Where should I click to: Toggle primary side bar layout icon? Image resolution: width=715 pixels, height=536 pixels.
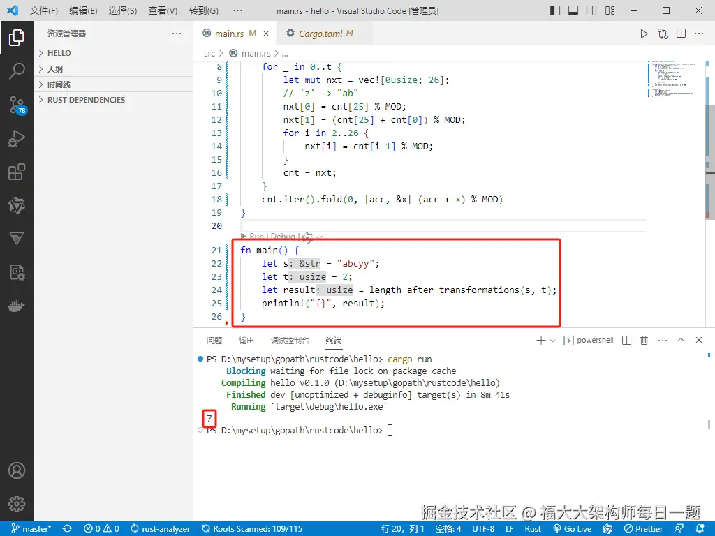pyautogui.click(x=555, y=10)
